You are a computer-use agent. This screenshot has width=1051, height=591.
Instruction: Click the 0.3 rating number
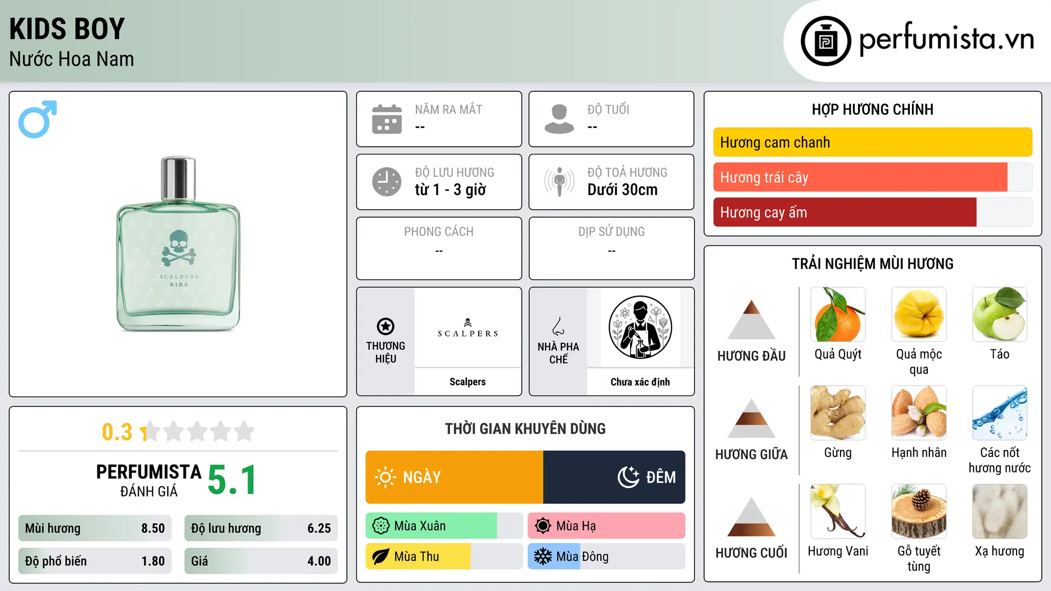point(117,432)
